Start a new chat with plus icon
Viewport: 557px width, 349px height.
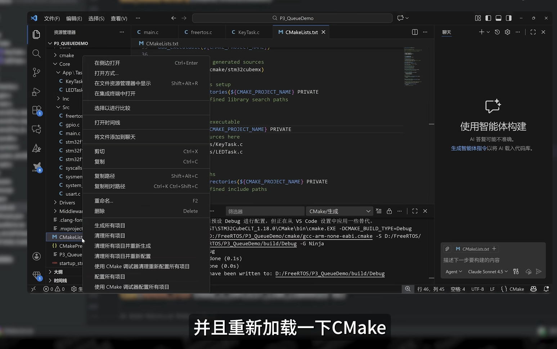[x=481, y=32]
